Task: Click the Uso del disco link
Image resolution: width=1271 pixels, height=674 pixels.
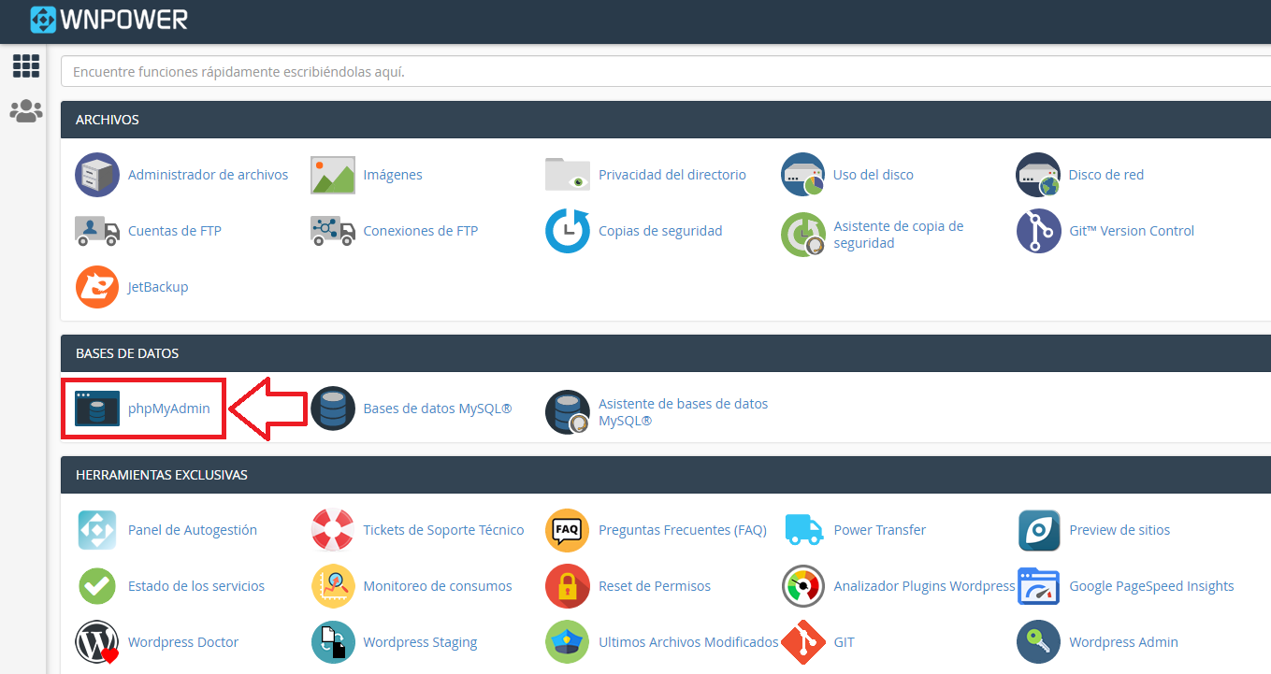Action: (874, 175)
